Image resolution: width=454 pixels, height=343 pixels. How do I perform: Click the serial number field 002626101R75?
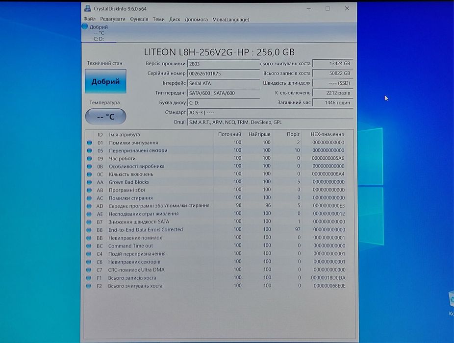[223, 73]
